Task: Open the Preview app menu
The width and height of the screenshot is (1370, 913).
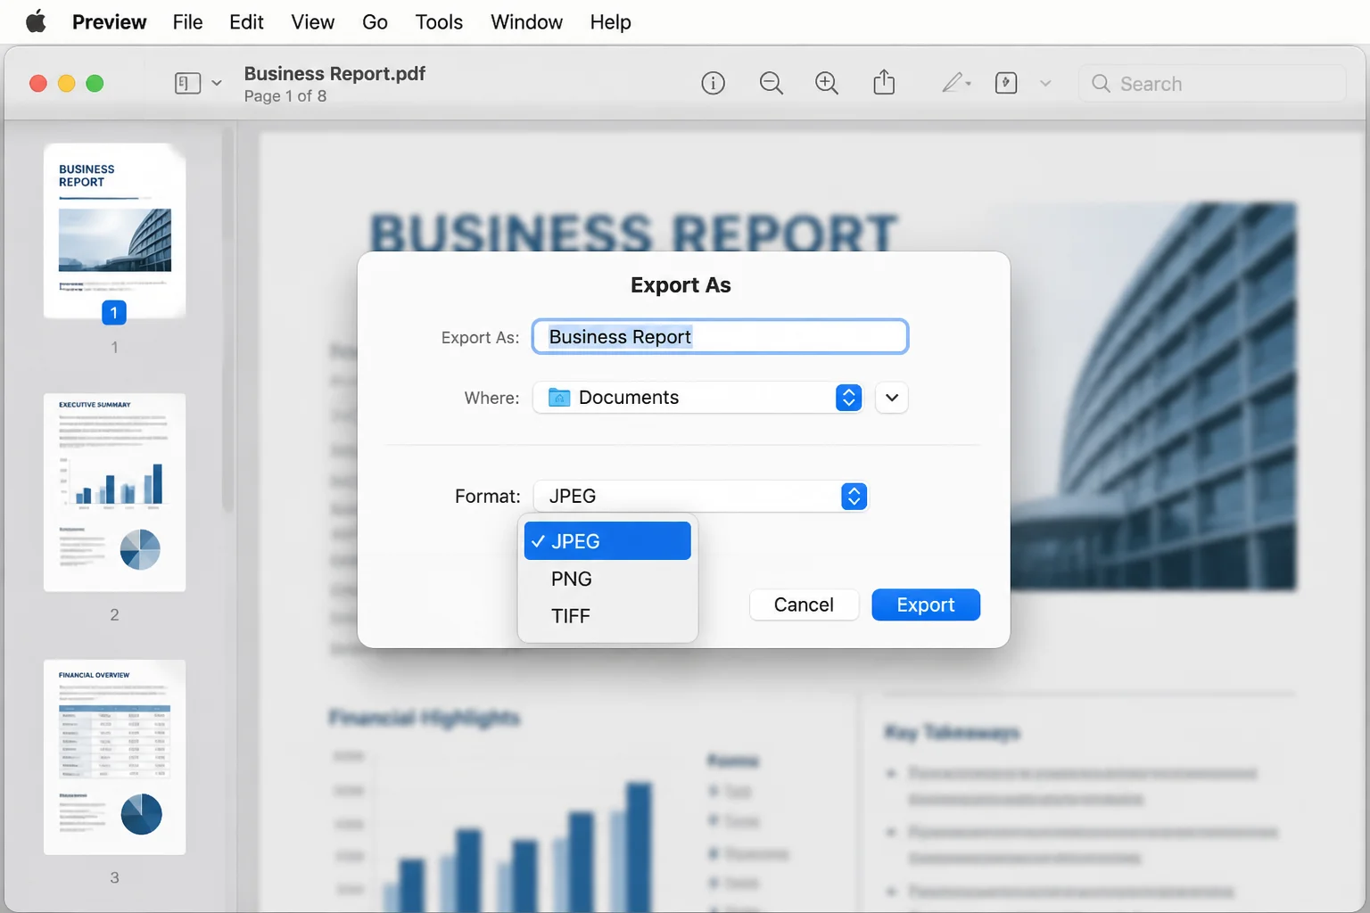Action: pos(109,21)
